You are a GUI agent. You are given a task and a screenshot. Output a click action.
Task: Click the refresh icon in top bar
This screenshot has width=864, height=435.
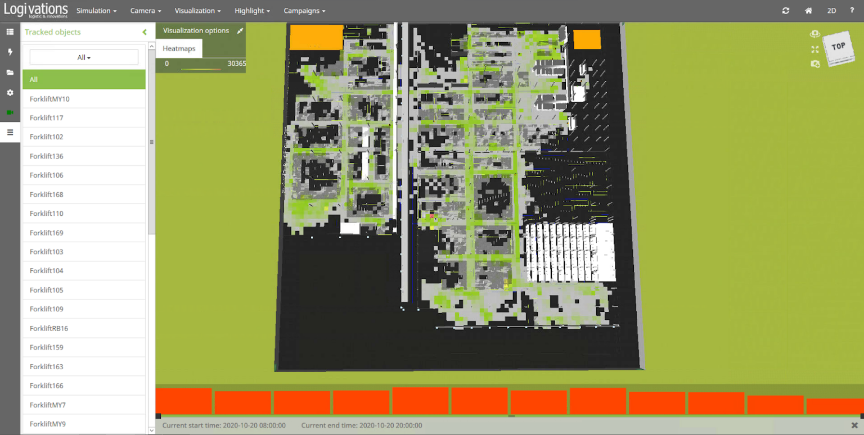pyautogui.click(x=786, y=11)
